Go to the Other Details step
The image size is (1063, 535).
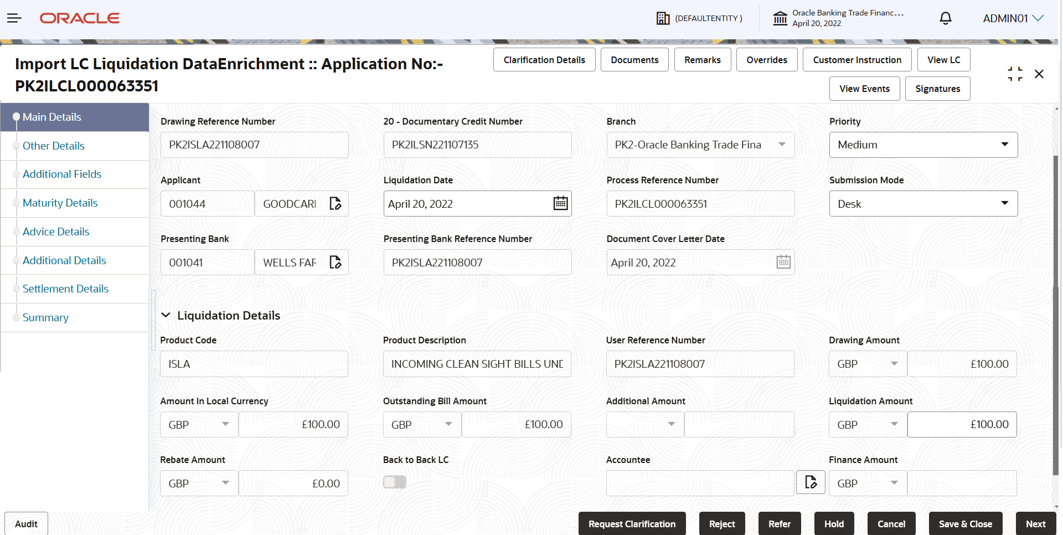pos(75,146)
